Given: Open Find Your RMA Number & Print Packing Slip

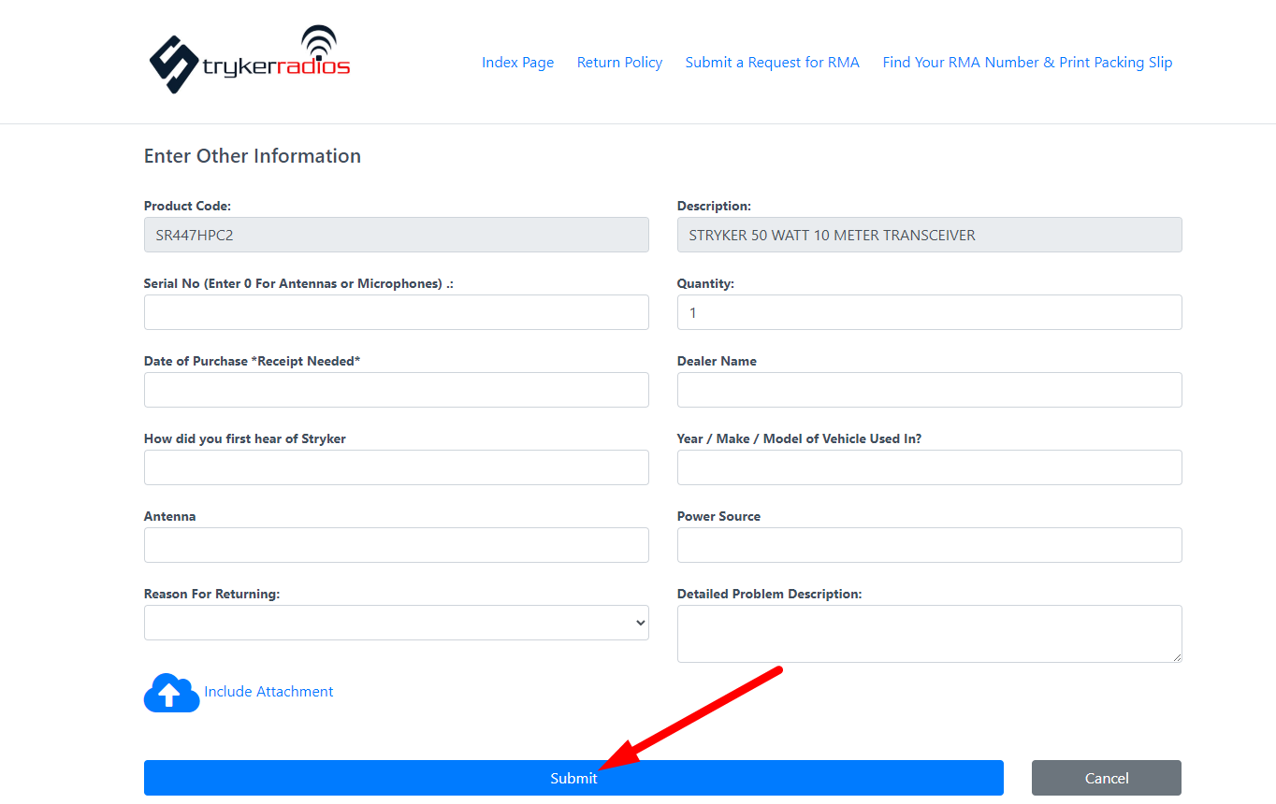Looking at the screenshot, I should point(1027,63).
